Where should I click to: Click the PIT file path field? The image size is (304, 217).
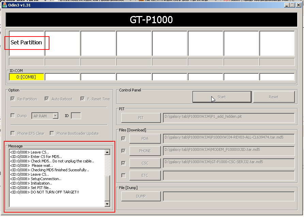[229, 118]
